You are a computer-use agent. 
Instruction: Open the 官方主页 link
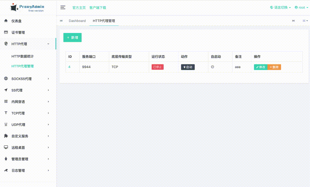click(x=79, y=8)
